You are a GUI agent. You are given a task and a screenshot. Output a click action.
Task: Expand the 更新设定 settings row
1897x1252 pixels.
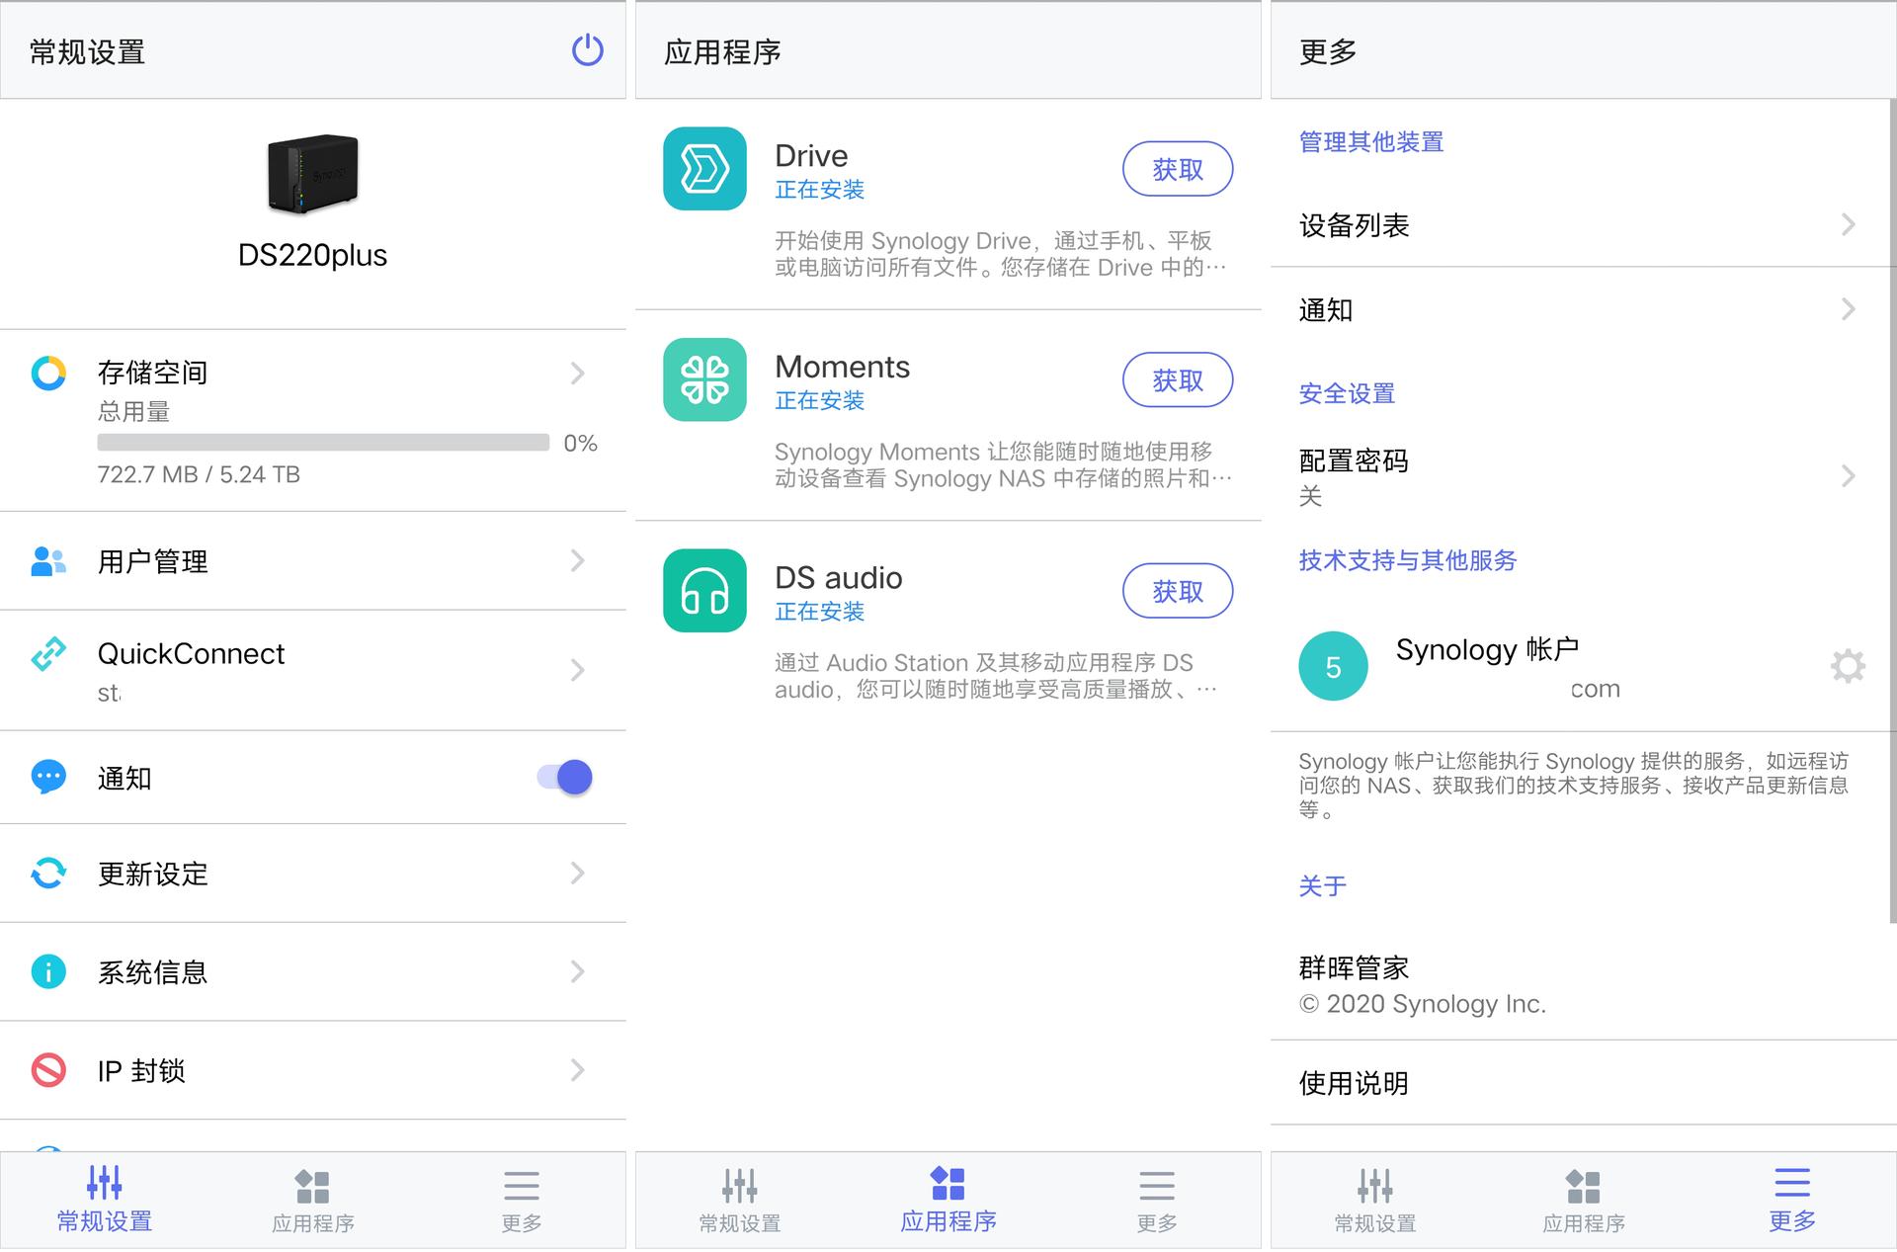pyautogui.click(x=578, y=874)
